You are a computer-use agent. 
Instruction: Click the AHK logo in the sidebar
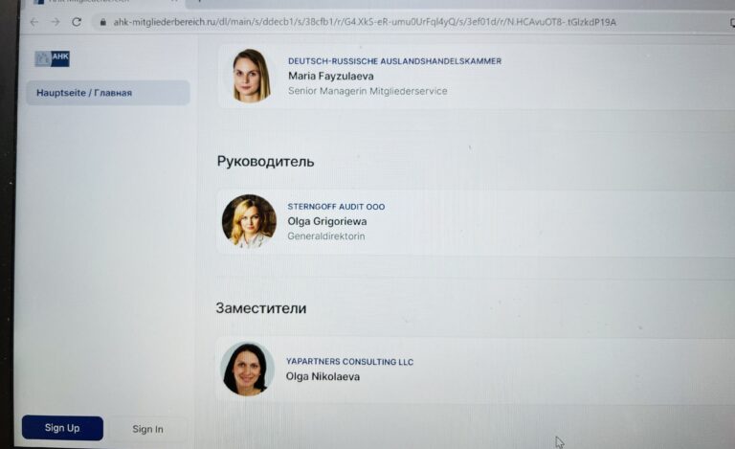[x=53, y=58]
